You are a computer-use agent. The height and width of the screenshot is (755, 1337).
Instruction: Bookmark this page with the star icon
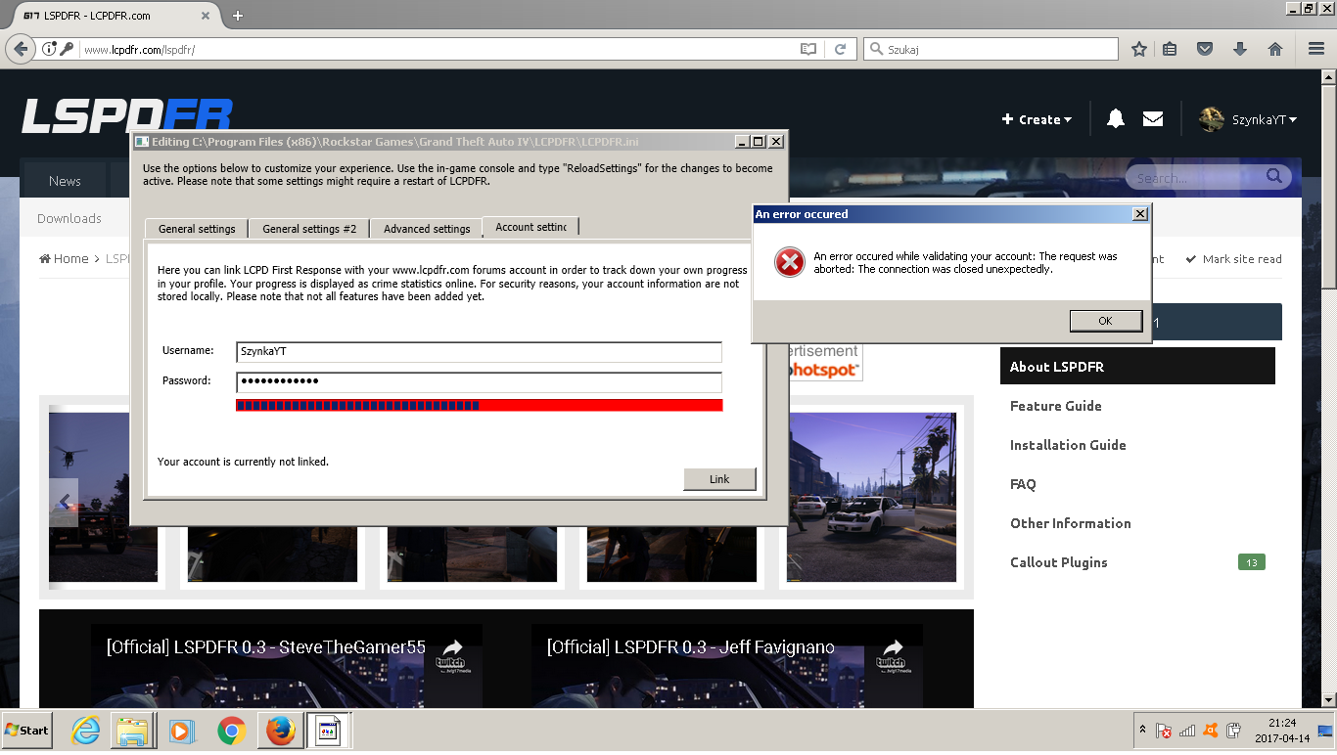coord(1139,49)
